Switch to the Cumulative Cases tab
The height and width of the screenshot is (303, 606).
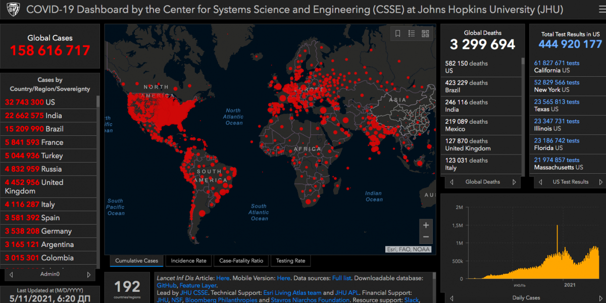pos(136,261)
